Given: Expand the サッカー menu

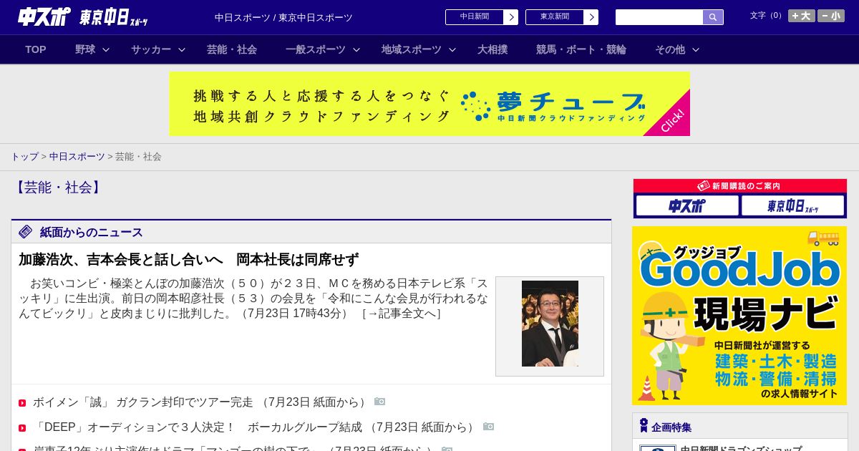Looking at the screenshot, I should click(151, 49).
